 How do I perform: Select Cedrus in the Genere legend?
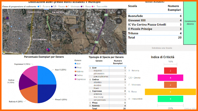point(79,76)
